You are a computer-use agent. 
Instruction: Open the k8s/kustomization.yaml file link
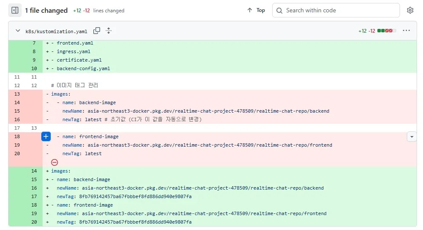point(56,31)
